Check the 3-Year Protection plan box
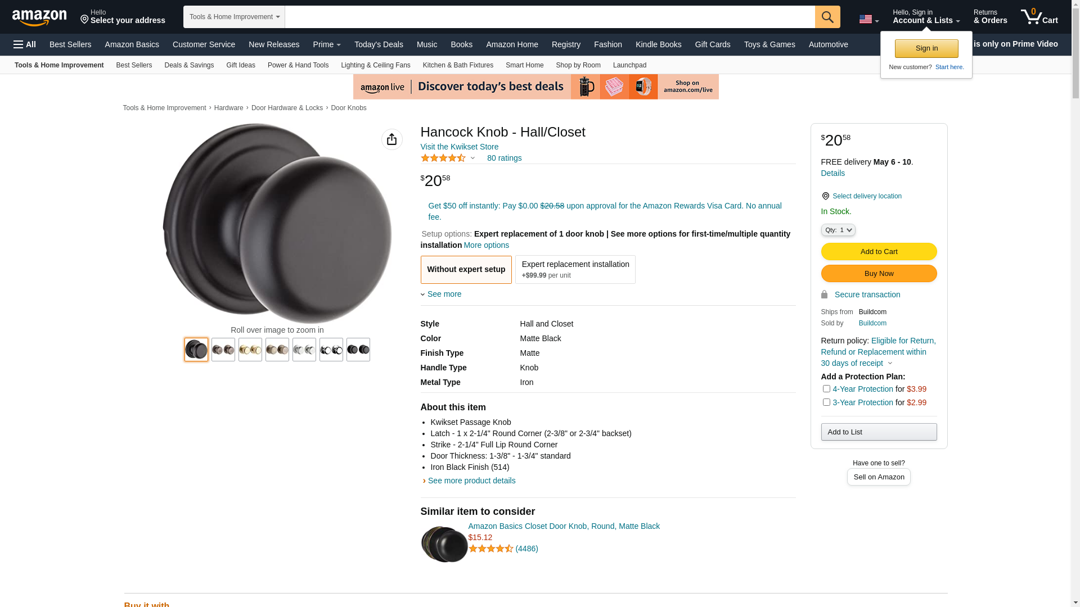 (826, 402)
